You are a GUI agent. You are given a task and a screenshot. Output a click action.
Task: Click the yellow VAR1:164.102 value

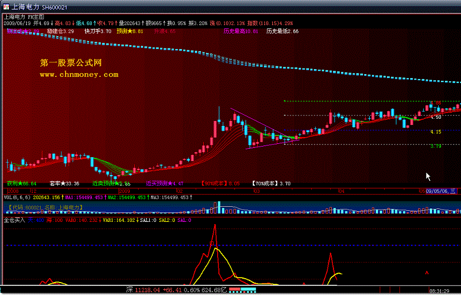point(119,220)
